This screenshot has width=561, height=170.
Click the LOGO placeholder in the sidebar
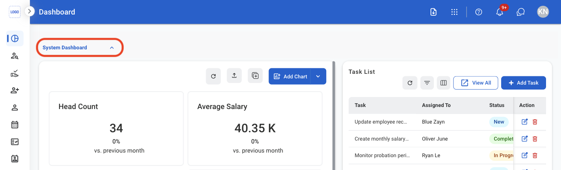tap(15, 12)
